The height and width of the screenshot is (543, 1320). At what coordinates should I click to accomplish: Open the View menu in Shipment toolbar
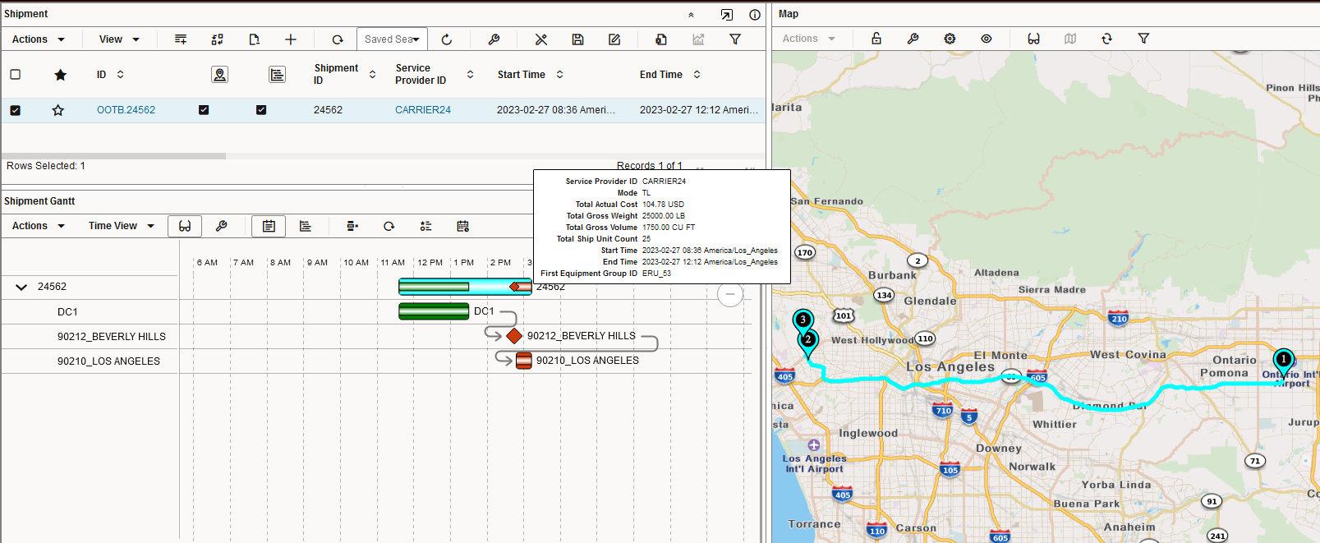[x=119, y=39]
